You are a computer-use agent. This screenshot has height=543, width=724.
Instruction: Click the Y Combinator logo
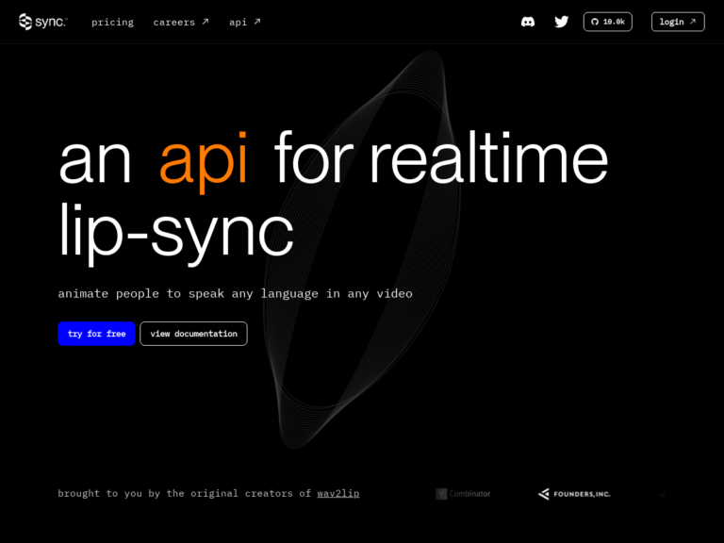click(463, 494)
